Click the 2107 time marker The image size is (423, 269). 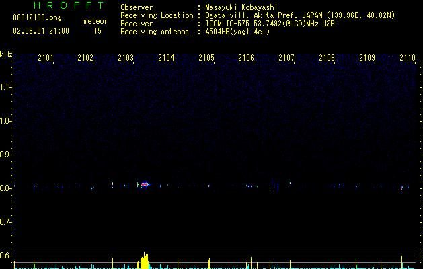coord(286,58)
